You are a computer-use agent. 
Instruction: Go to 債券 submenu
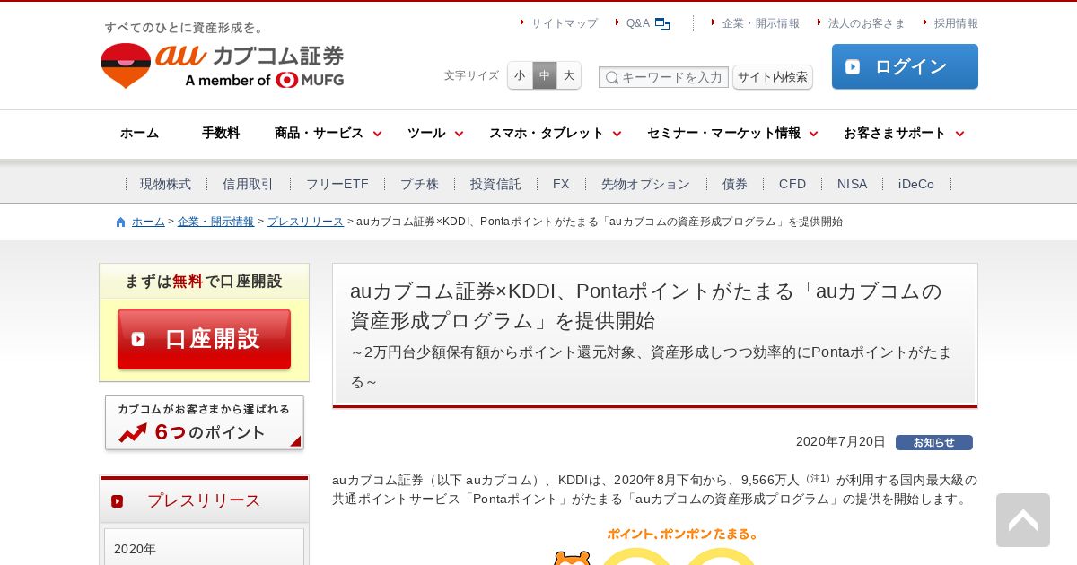point(735,184)
